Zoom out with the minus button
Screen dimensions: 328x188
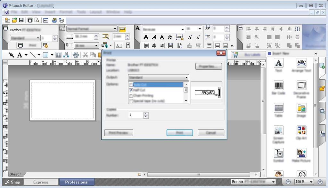[x=288, y=182]
